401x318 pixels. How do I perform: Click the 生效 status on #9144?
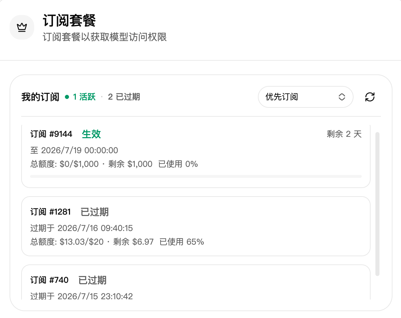click(91, 134)
